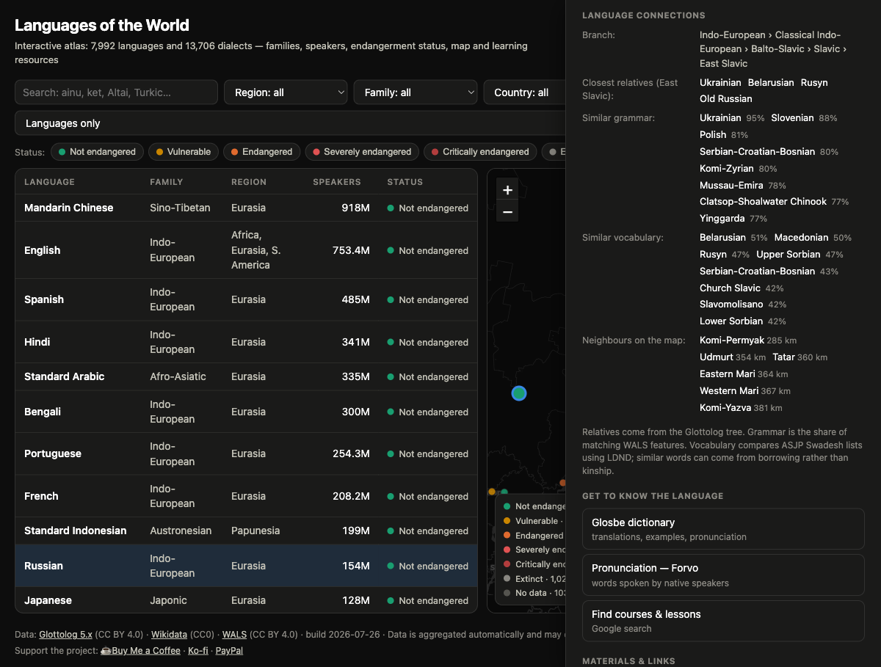Open Eastern Mari map neighbour
881x667 pixels.
pyautogui.click(x=728, y=373)
